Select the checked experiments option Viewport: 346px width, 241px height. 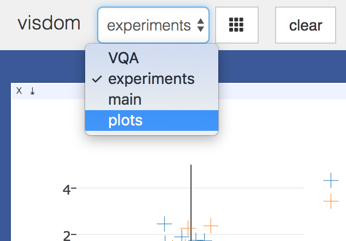point(152,79)
